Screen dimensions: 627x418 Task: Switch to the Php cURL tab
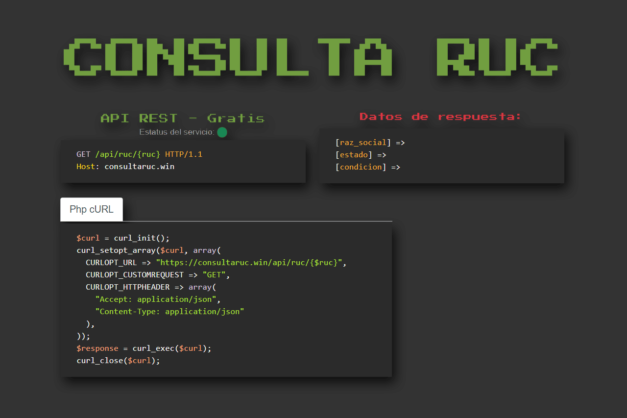point(91,209)
